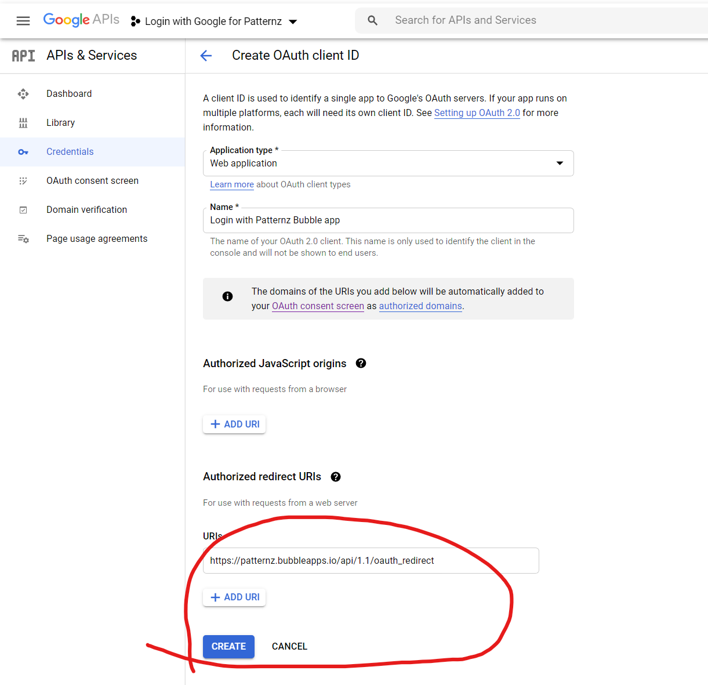Click the Dashboard icon in sidebar
This screenshot has height=685, width=708.
click(23, 94)
